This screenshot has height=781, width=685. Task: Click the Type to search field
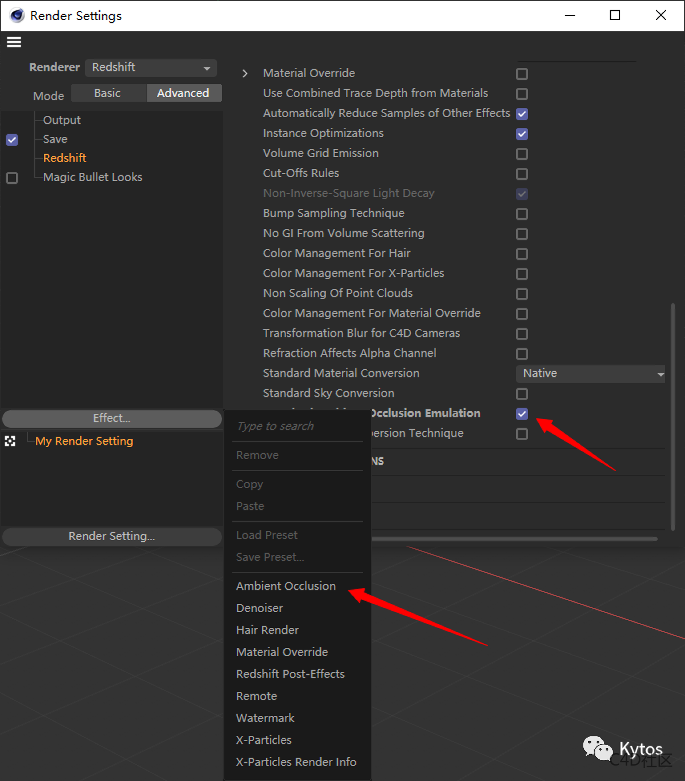pyautogui.click(x=297, y=426)
